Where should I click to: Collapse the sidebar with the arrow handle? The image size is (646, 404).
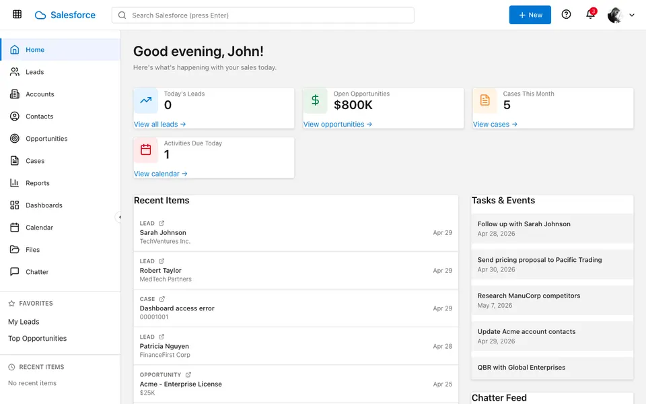[119, 217]
